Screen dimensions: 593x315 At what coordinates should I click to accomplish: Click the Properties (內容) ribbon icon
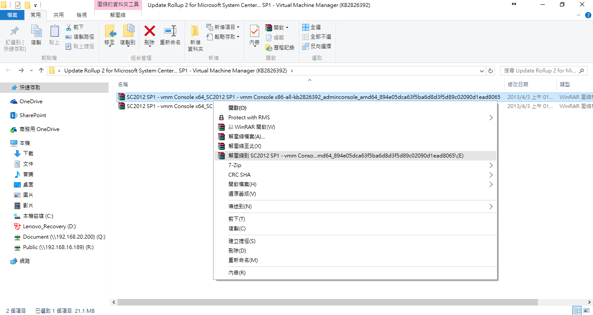(x=254, y=31)
